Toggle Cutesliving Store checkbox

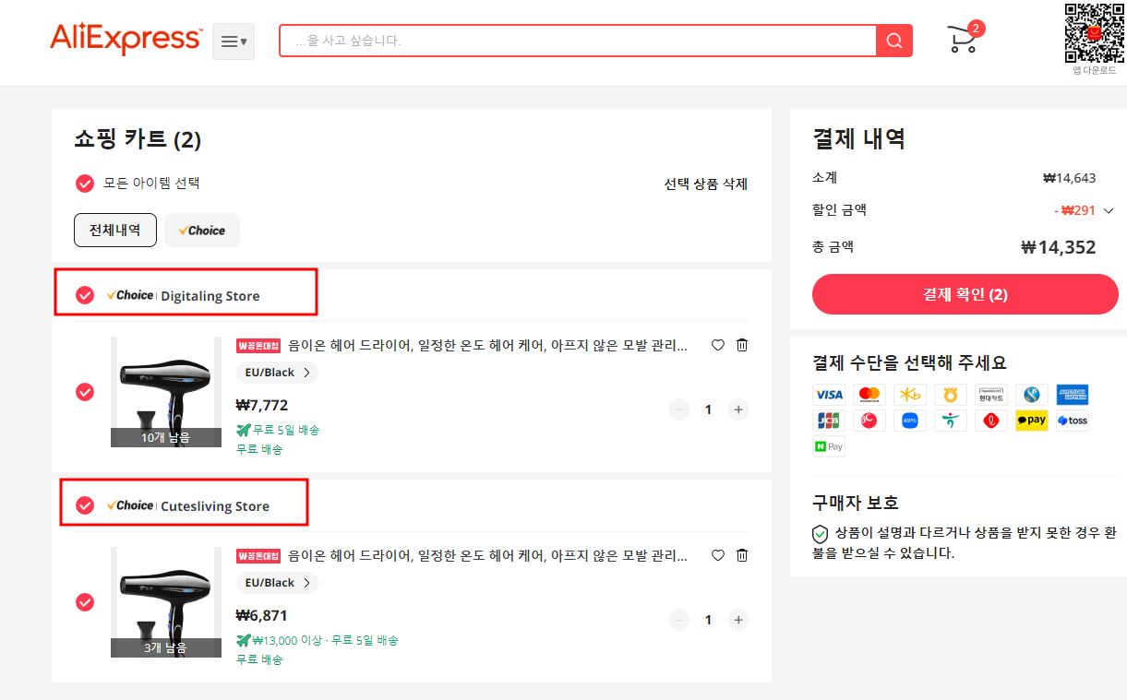tap(85, 505)
